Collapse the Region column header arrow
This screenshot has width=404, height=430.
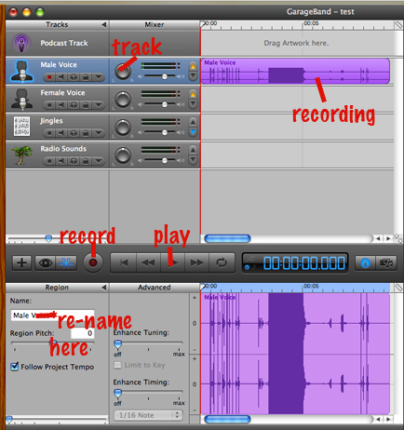[104, 288]
